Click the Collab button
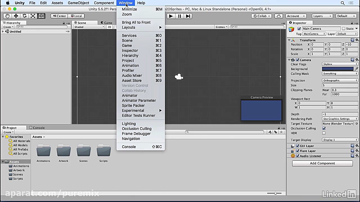The width and height of the screenshot is (360, 202). point(261,16)
